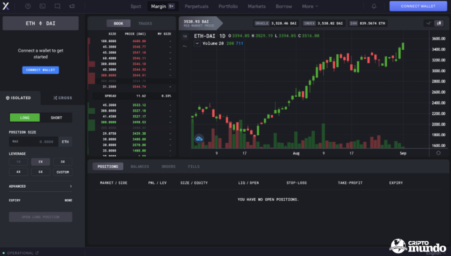Collapse the Volume indicator chevron

click(197, 43)
